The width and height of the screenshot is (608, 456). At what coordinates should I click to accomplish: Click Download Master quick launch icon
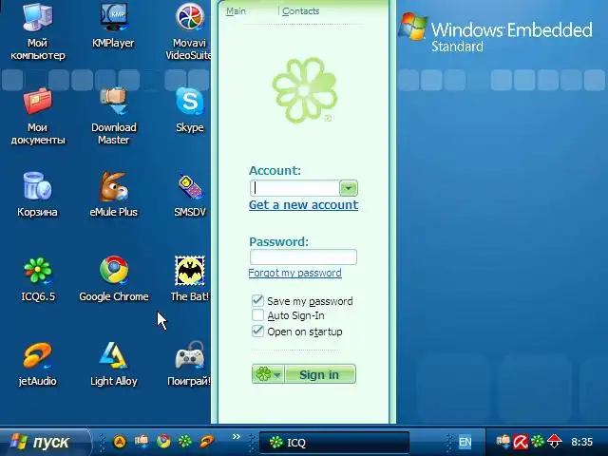(x=142, y=441)
